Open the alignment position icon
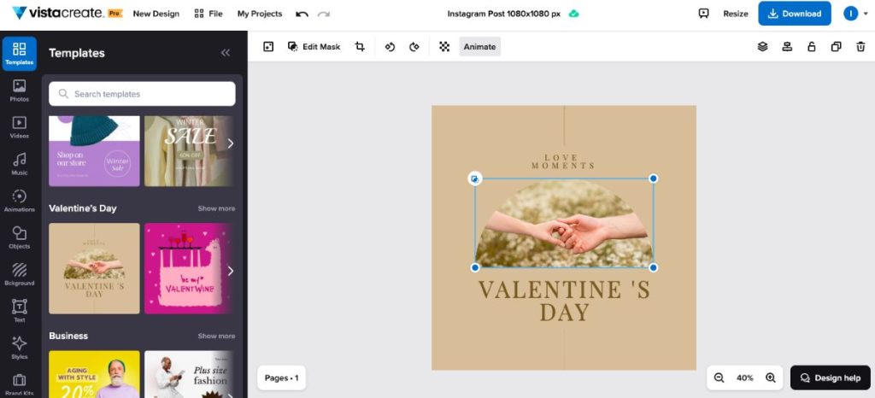This screenshot has height=398, width=875. tap(787, 47)
